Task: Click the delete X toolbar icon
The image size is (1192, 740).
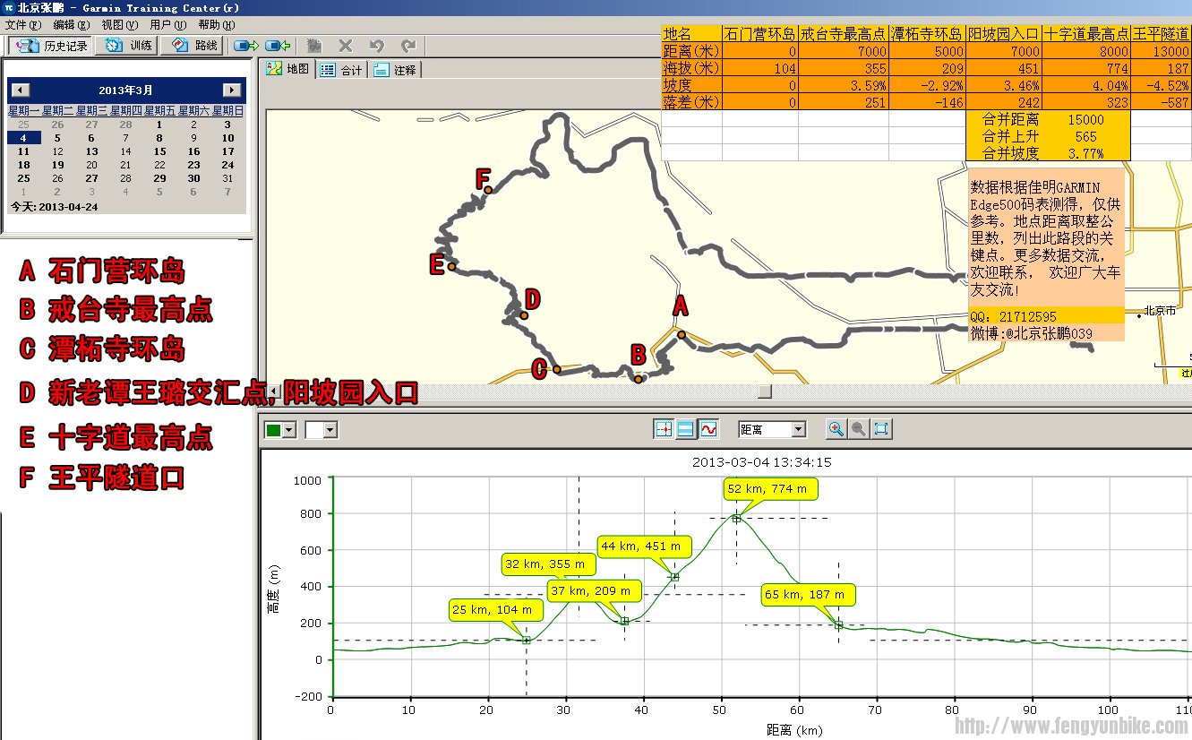Action: click(x=345, y=45)
